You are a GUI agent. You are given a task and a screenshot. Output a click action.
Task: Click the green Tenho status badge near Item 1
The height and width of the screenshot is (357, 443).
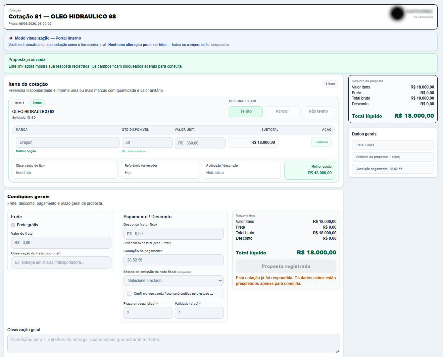point(37,103)
